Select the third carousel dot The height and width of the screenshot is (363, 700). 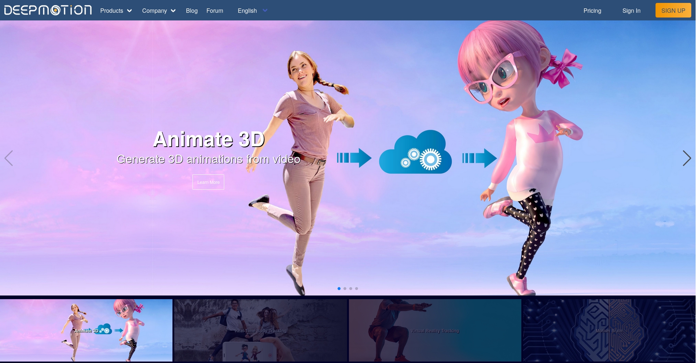(x=351, y=289)
